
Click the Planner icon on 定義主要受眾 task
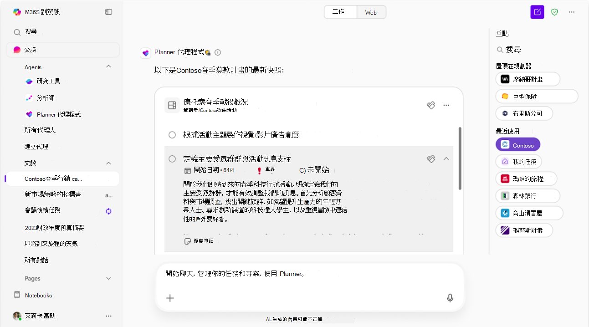point(430,158)
